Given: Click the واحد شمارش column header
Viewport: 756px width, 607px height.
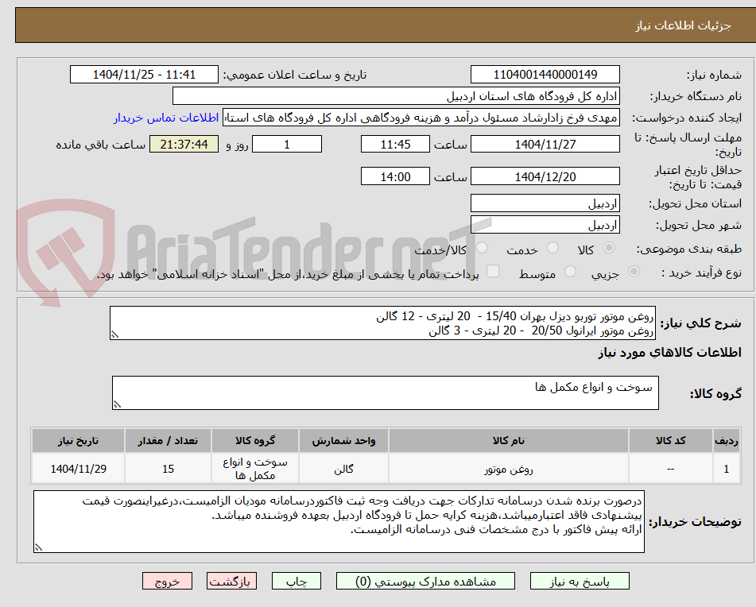Looking at the screenshot, I should click(343, 440).
